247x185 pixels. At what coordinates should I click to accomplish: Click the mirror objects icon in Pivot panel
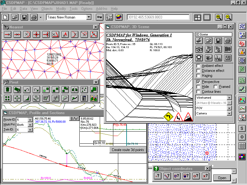pyautogui.click(x=74, y=90)
